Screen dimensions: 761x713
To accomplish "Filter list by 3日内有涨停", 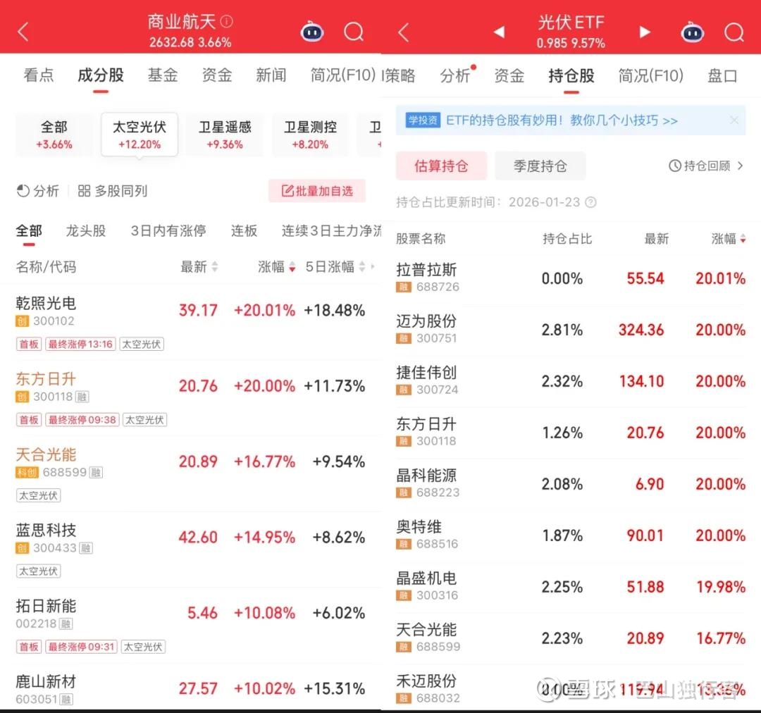I will tap(168, 230).
